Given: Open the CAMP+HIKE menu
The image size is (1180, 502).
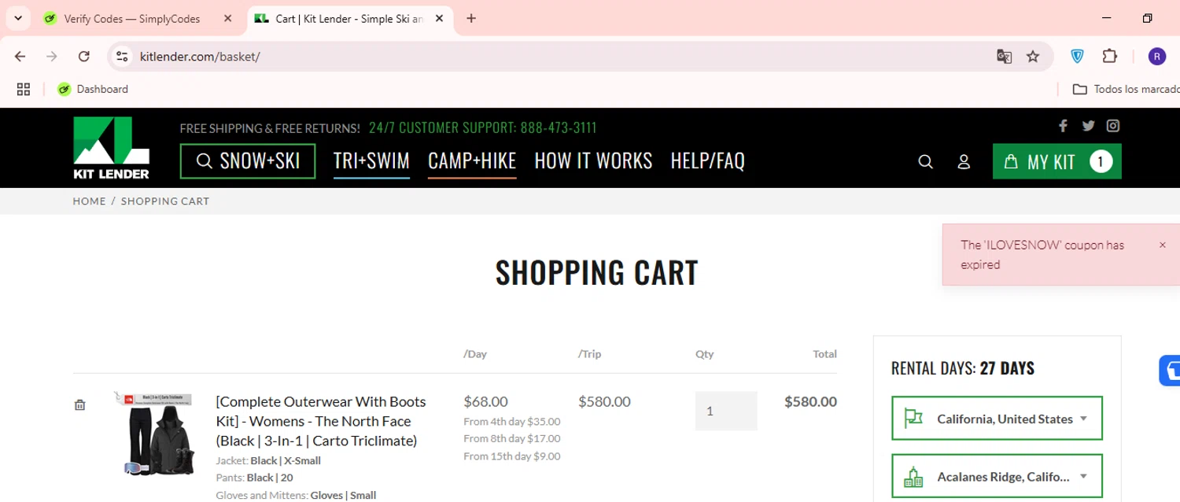Looking at the screenshot, I should point(472,161).
